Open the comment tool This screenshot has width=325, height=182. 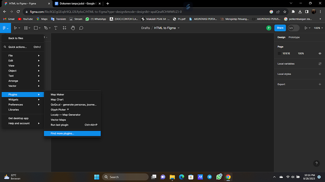81,28
